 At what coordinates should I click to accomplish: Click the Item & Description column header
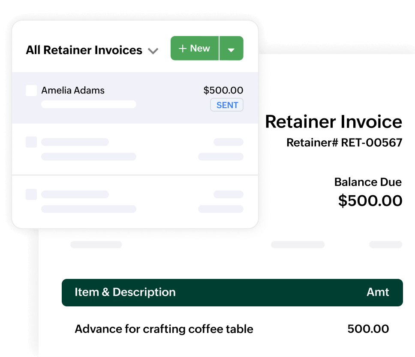(x=125, y=292)
